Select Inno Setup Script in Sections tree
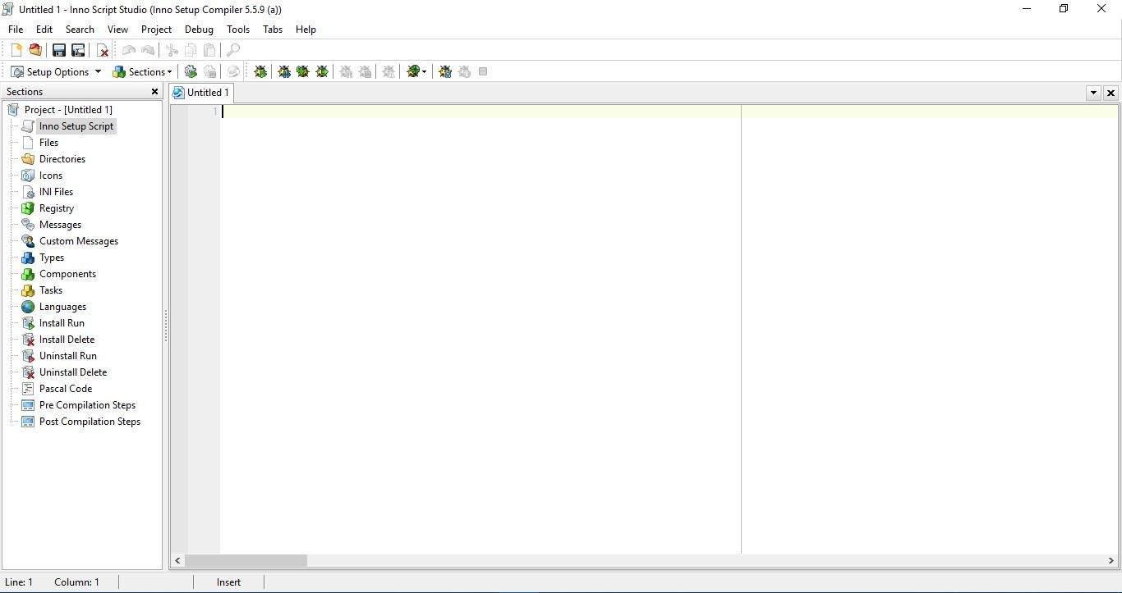1122x593 pixels. (x=76, y=125)
